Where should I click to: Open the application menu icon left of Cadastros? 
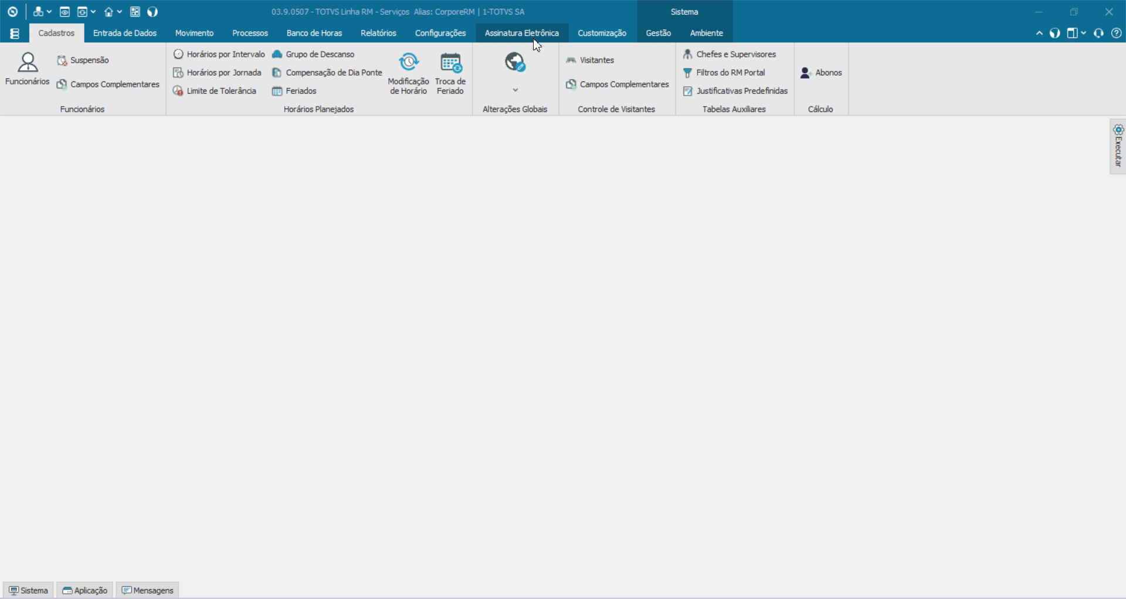[15, 33]
